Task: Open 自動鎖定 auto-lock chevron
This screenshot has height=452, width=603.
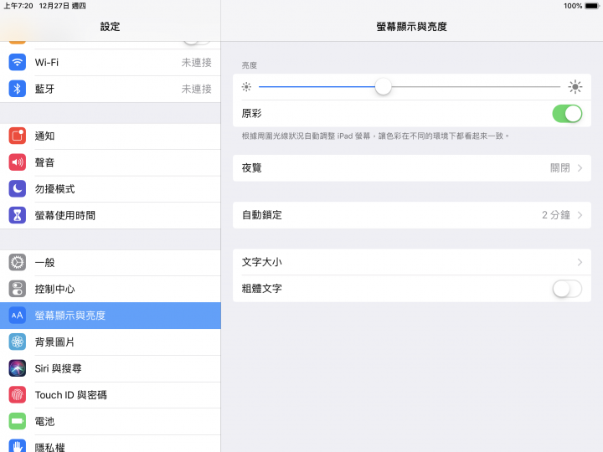Action: point(580,215)
